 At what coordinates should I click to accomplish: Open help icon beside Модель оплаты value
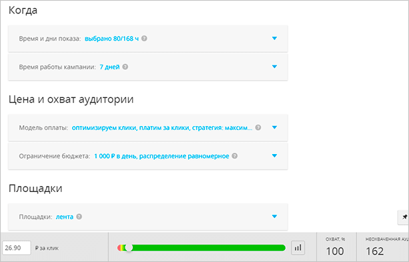point(258,128)
